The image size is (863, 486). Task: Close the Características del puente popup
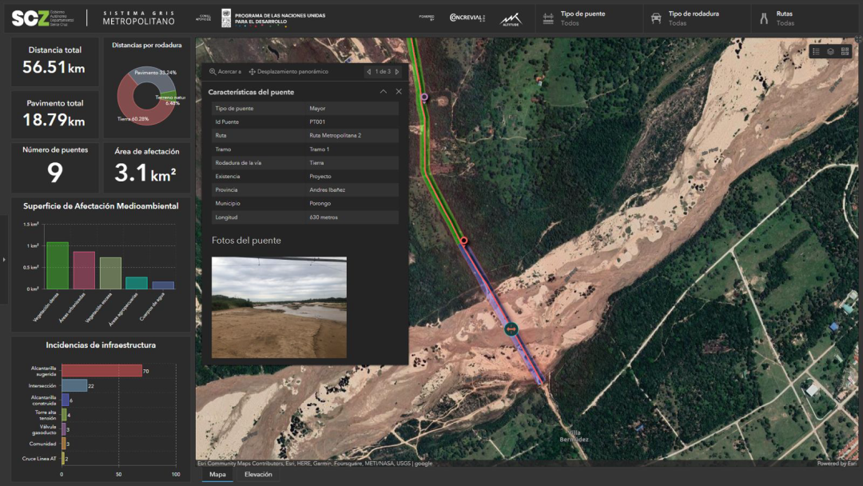pyautogui.click(x=399, y=92)
